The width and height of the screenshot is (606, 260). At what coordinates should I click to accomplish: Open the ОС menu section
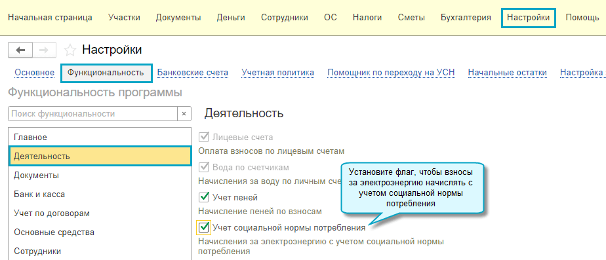(x=331, y=18)
